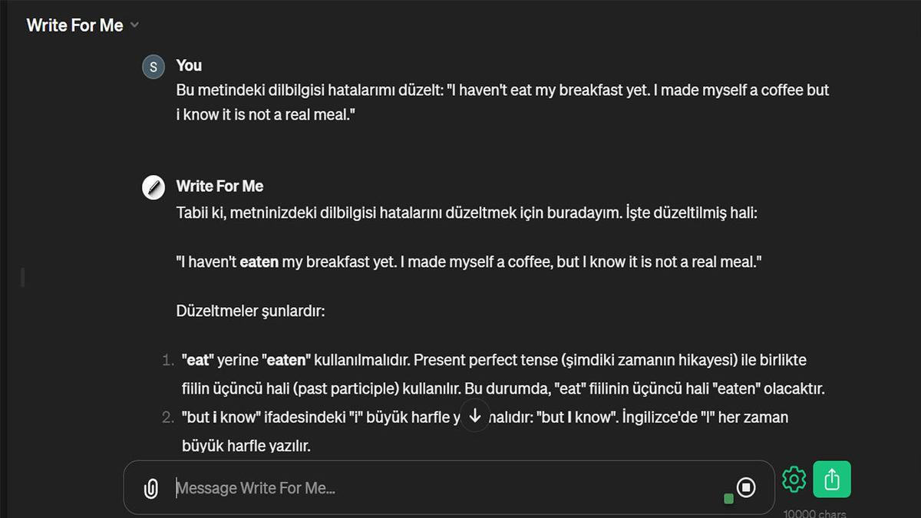This screenshot has width=921, height=518.
Task: Click the Write For Me responder name
Action: pyautogui.click(x=220, y=186)
